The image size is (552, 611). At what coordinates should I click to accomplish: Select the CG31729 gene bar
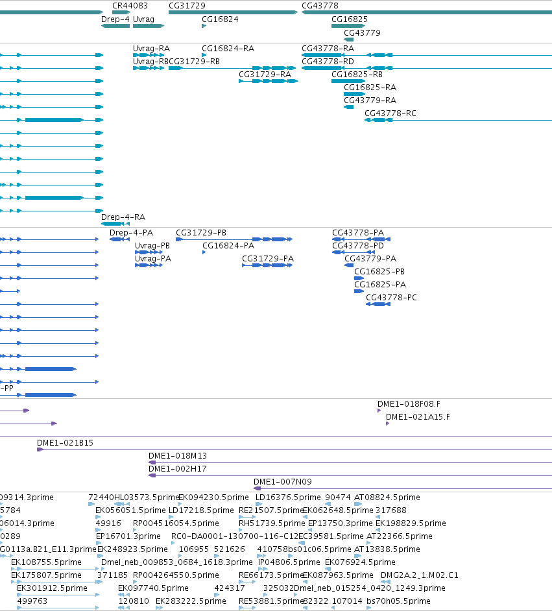(x=233, y=12)
